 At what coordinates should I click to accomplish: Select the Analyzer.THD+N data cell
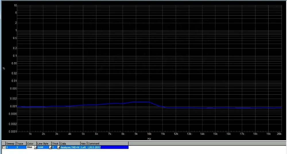pos(70,147)
